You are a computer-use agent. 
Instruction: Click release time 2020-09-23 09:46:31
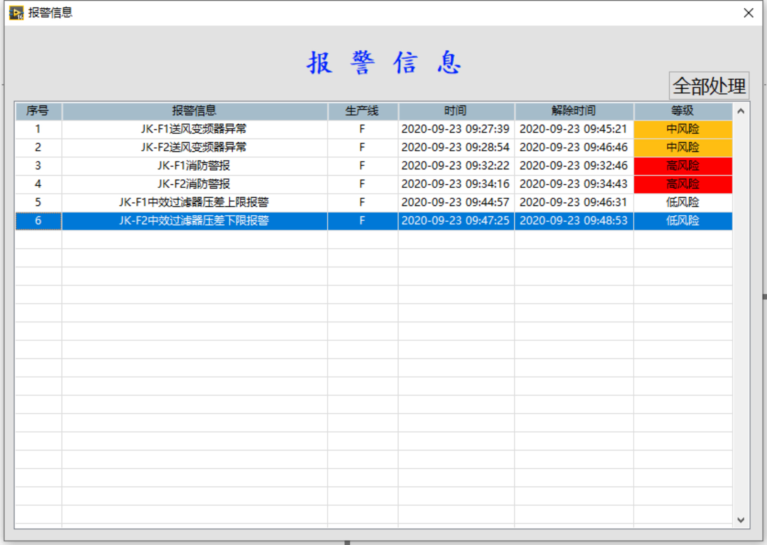(574, 202)
